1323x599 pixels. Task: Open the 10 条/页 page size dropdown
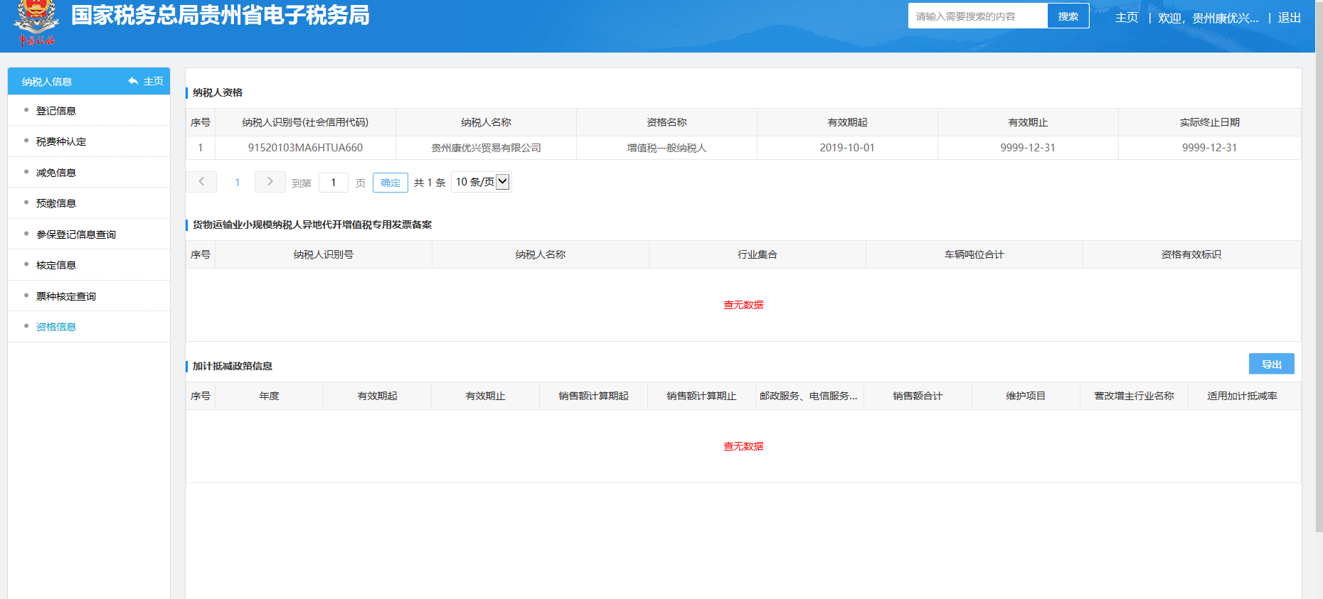point(482,182)
